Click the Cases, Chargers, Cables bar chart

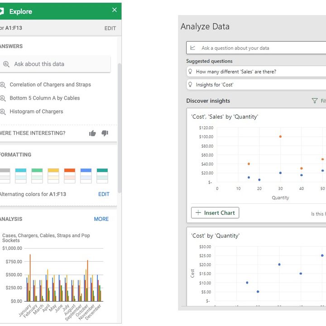(53, 278)
